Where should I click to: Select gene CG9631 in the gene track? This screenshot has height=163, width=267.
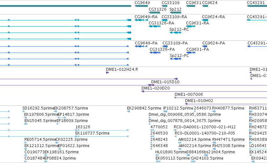click(194, 3)
